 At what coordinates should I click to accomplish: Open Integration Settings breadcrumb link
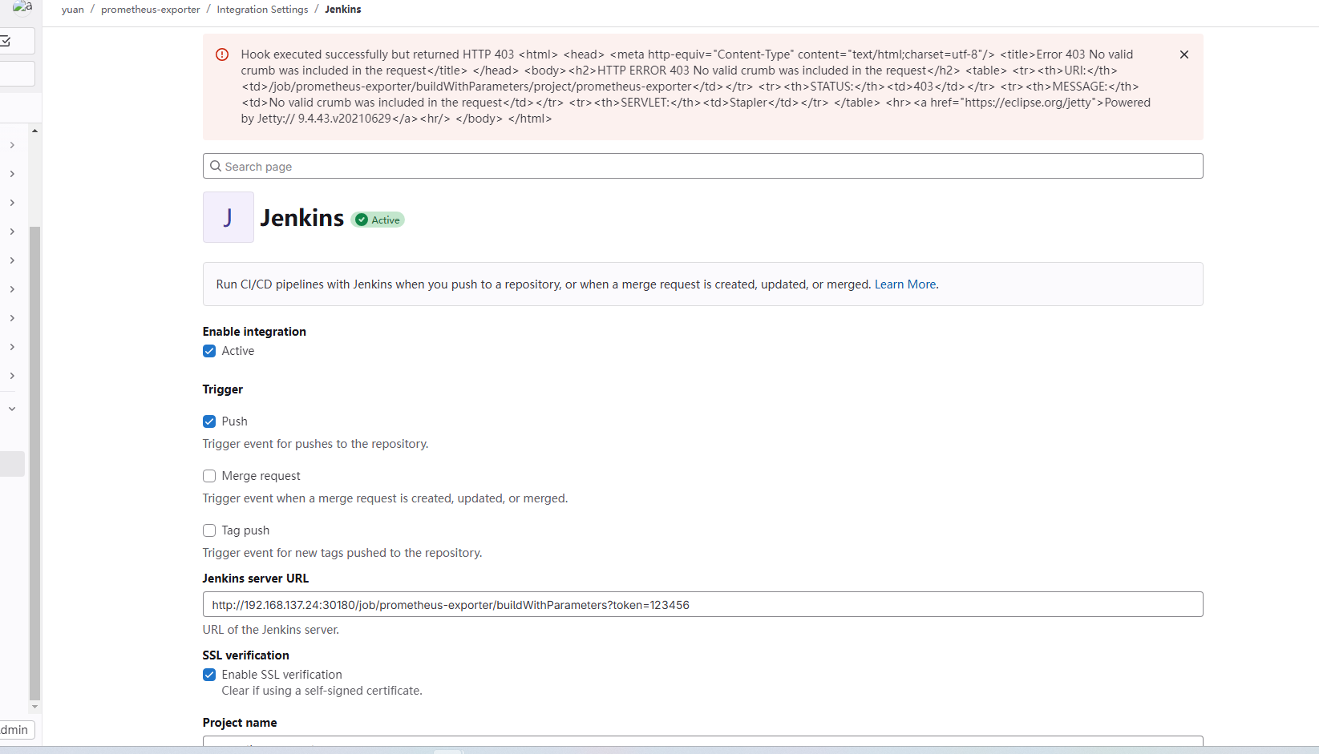262,10
